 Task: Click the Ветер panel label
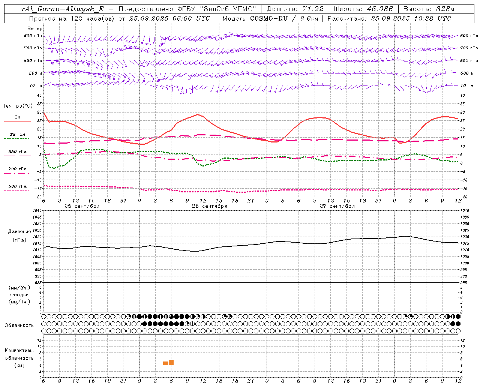[35, 28]
